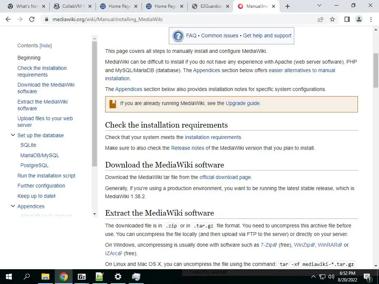The height and width of the screenshot is (284, 379).
Task: Bookmark this page with the star
Action: [332, 19]
